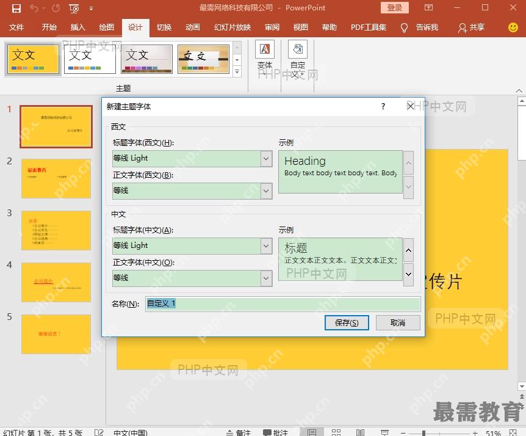Click the zoom slider handle
Viewport: 526px width, 436px height.
point(423,433)
